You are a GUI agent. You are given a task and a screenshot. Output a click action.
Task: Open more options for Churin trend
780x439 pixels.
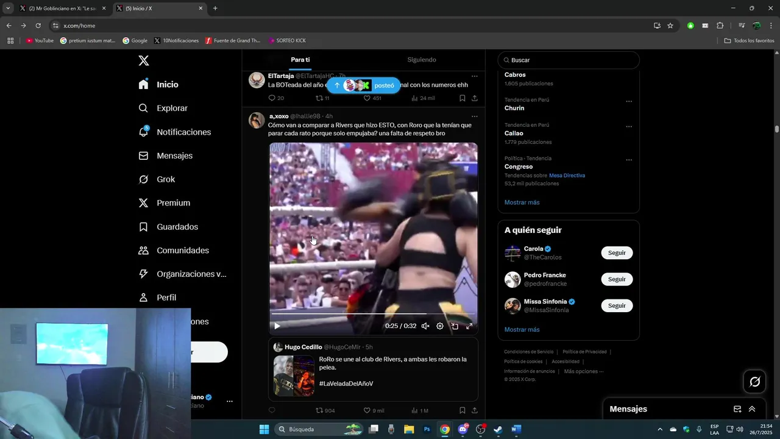(629, 101)
